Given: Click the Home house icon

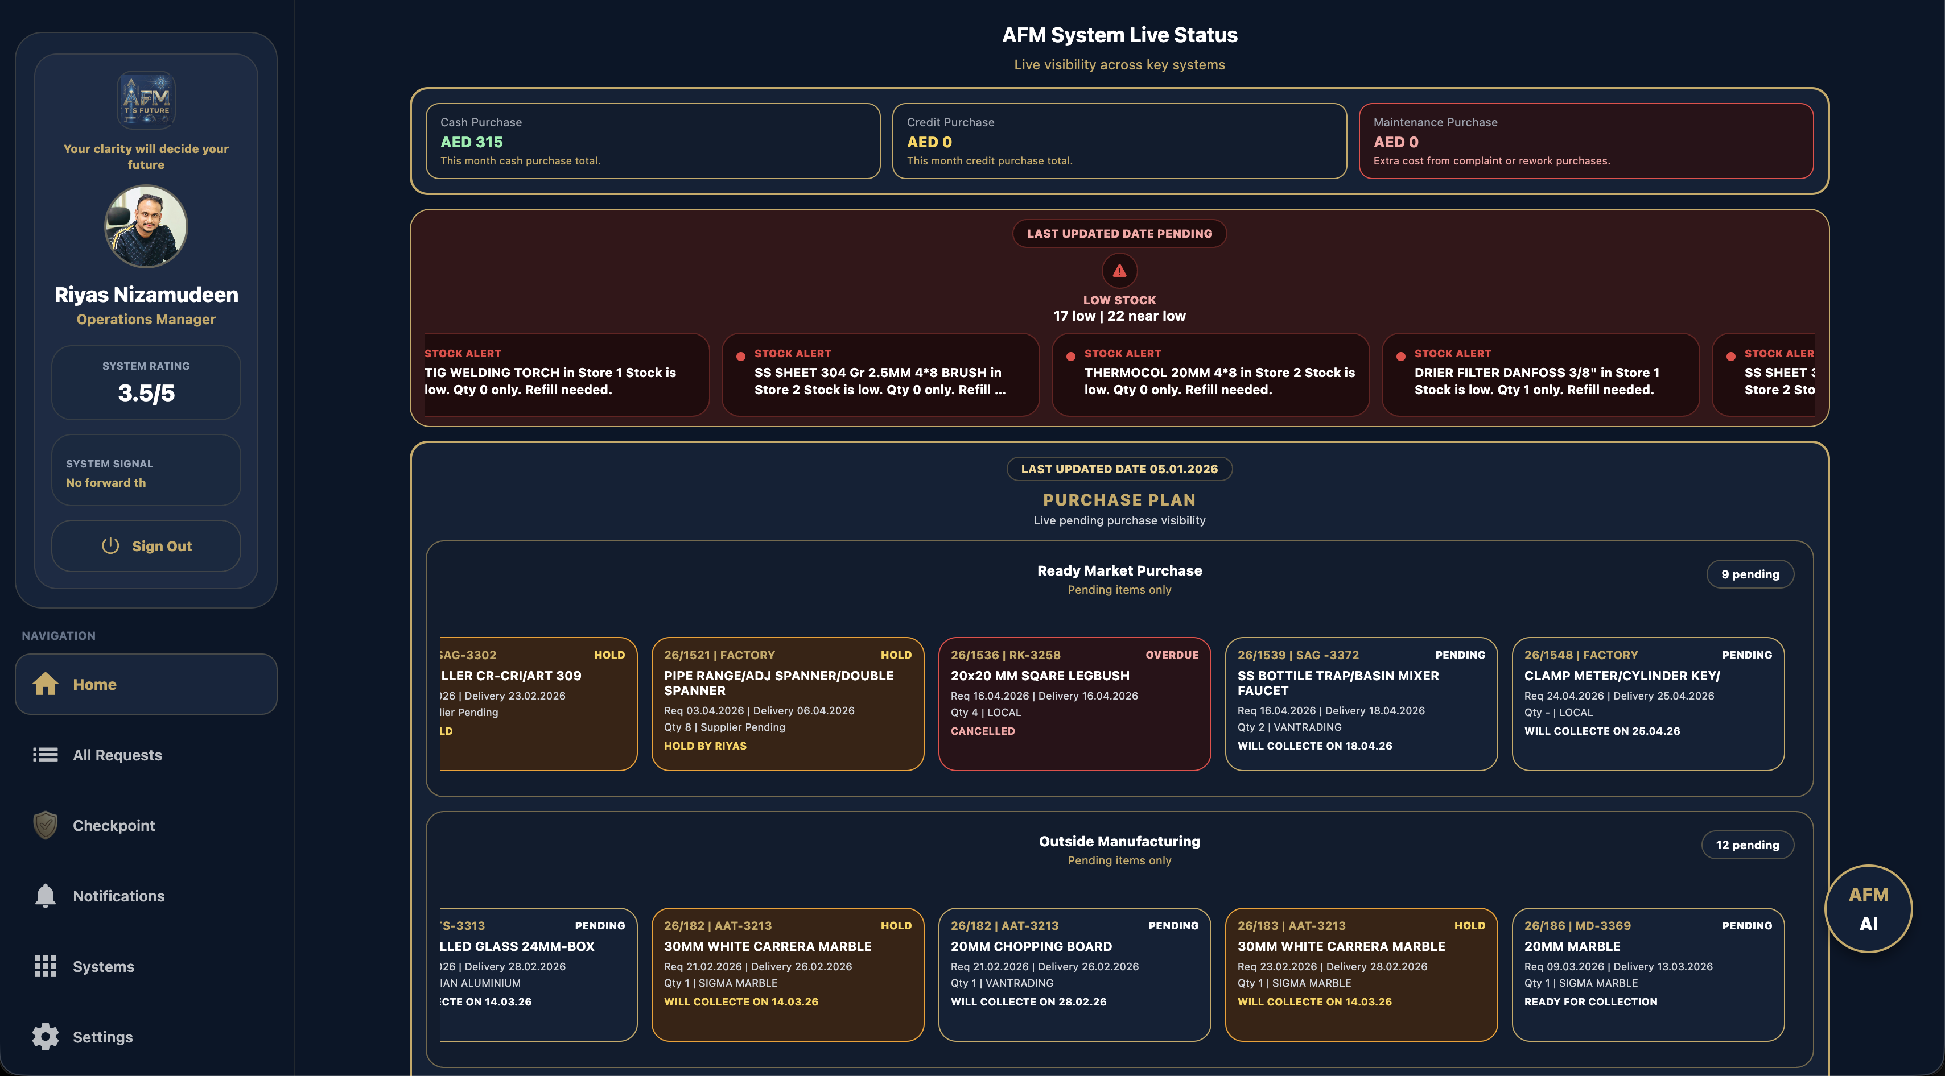Looking at the screenshot, I should coord(46,684).
